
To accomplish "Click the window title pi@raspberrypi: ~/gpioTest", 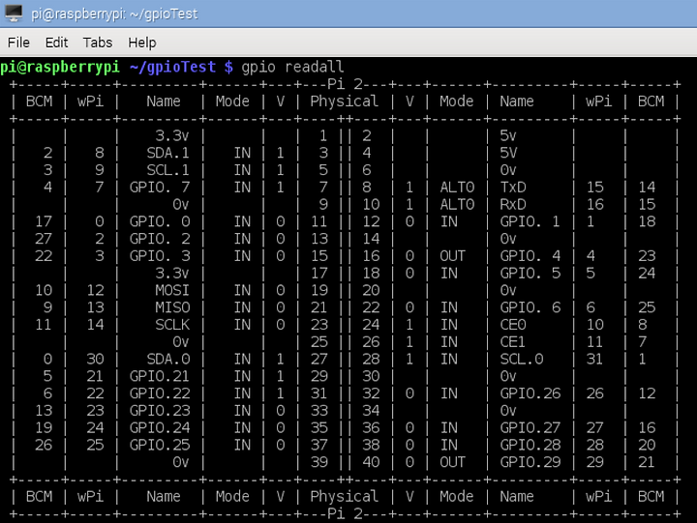I will 114,14.
